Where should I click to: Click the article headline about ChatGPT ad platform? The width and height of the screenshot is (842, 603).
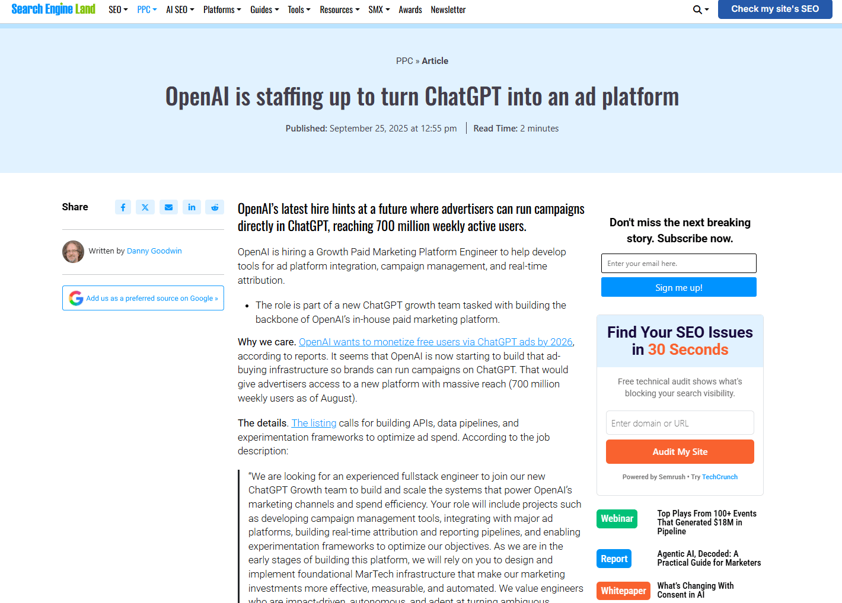[422, 97]
